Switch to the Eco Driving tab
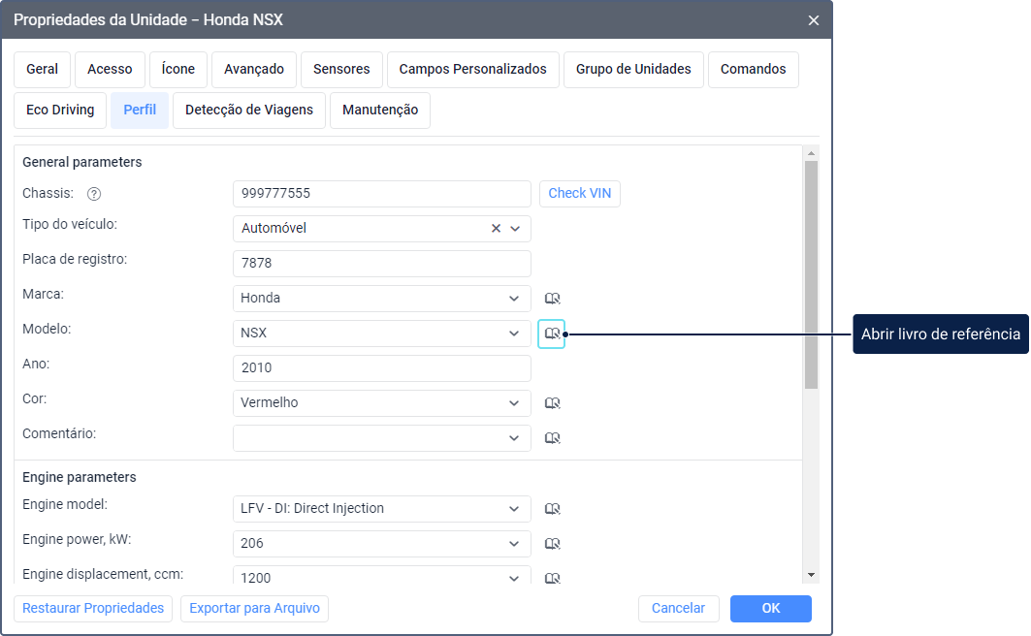The width and height of the screenshot is (1031, 636). coord(60,111)
